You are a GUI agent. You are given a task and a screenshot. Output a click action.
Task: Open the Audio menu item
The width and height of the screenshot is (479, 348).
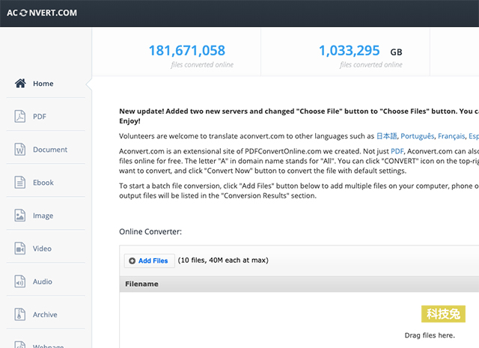tap(46, 281)
